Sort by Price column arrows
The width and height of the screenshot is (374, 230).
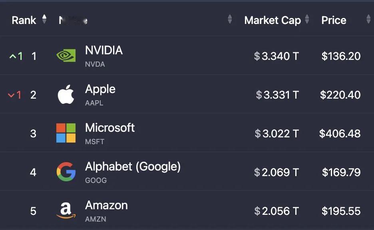368,19
